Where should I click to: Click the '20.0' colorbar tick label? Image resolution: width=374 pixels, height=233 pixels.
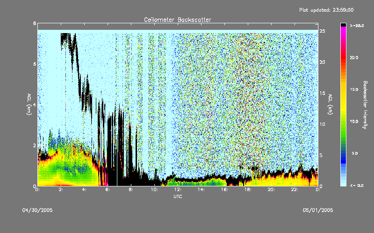point(354,57)
